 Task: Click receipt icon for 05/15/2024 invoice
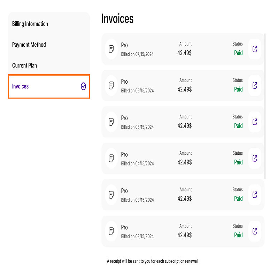click(111, 122)
